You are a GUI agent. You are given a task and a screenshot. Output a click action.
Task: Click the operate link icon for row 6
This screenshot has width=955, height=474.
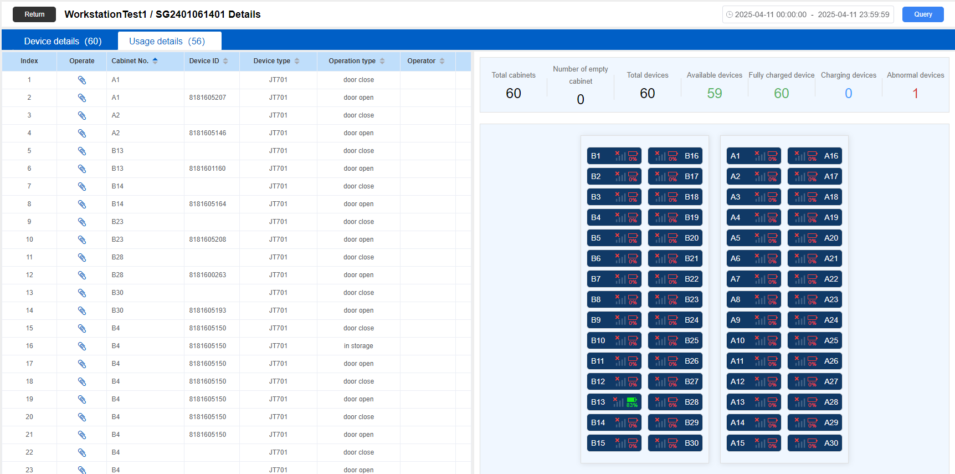pos(82,169)
